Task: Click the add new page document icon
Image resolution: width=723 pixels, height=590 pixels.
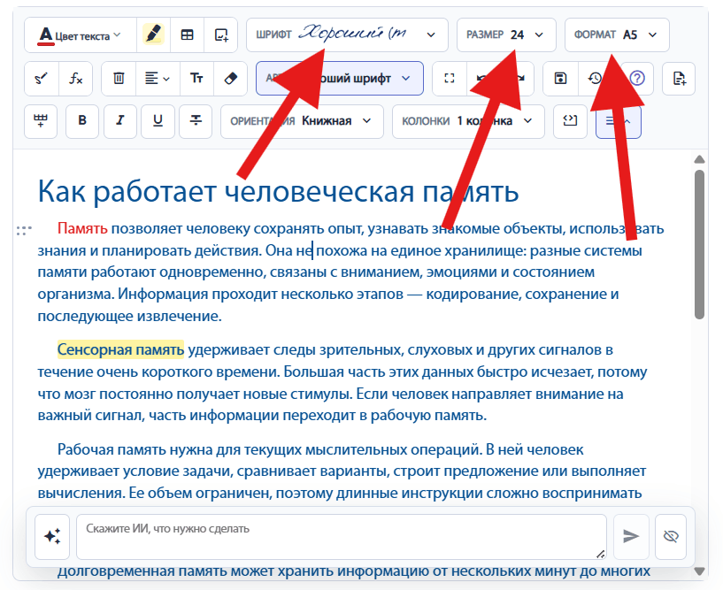Action: tap(679, 79)
